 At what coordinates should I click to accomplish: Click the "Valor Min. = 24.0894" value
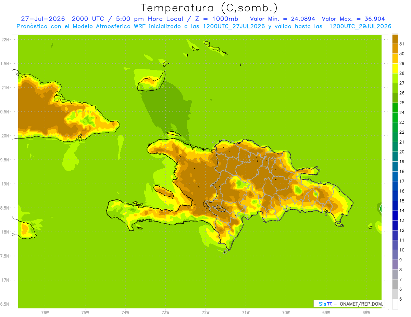tap(283, 19)
